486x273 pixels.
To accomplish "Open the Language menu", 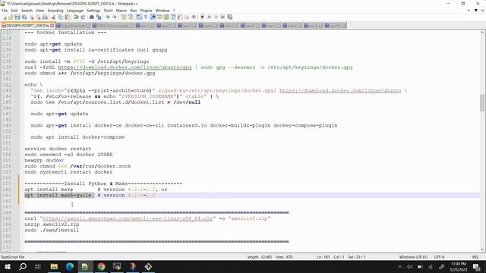I will [74, 11].
